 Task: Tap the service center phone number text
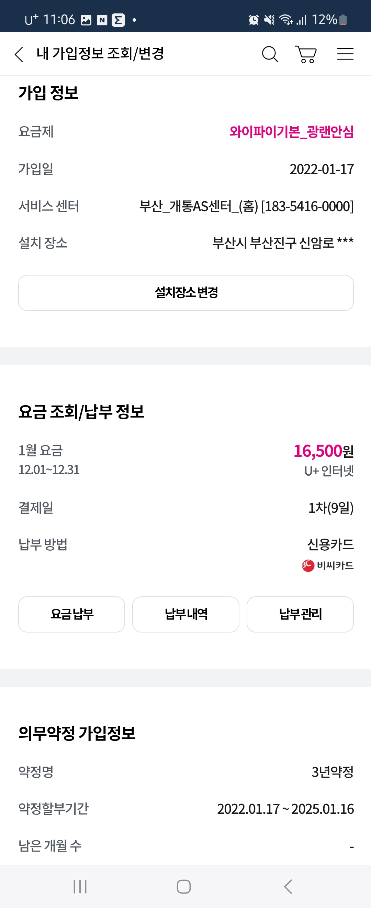[x=307, y=206]
